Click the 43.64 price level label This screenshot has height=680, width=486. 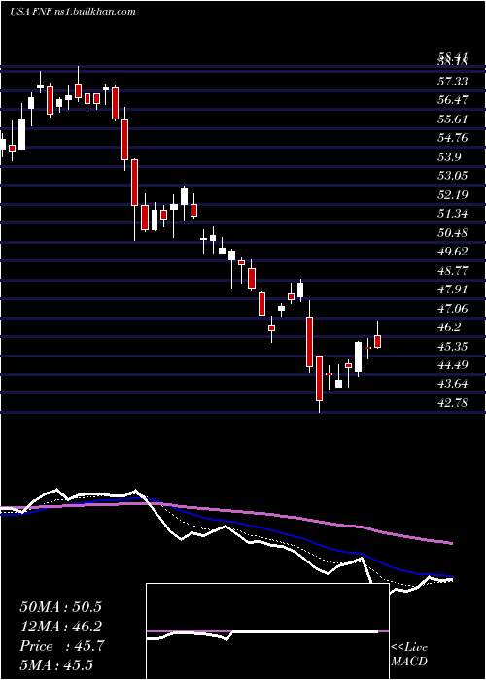pyautogui.click(x=453, y=384)
